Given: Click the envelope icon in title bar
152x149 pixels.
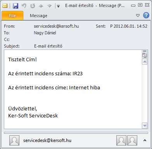Looking at the screenshot, I should [5, 6].
